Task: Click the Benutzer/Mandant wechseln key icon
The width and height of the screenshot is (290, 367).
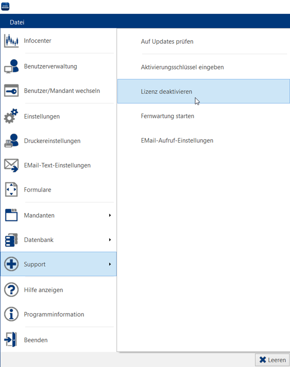Action: (11, 91)
